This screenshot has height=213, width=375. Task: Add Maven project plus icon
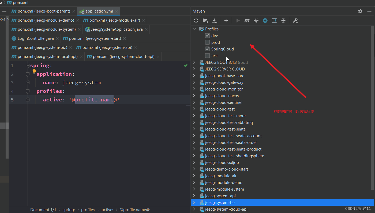coord(226,21)
